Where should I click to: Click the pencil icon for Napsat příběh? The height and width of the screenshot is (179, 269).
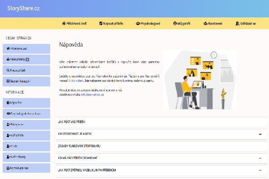tap(100, 23)
